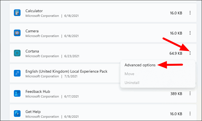Open the three-dot menu for Feedback Hub

[x=190, y=93]
